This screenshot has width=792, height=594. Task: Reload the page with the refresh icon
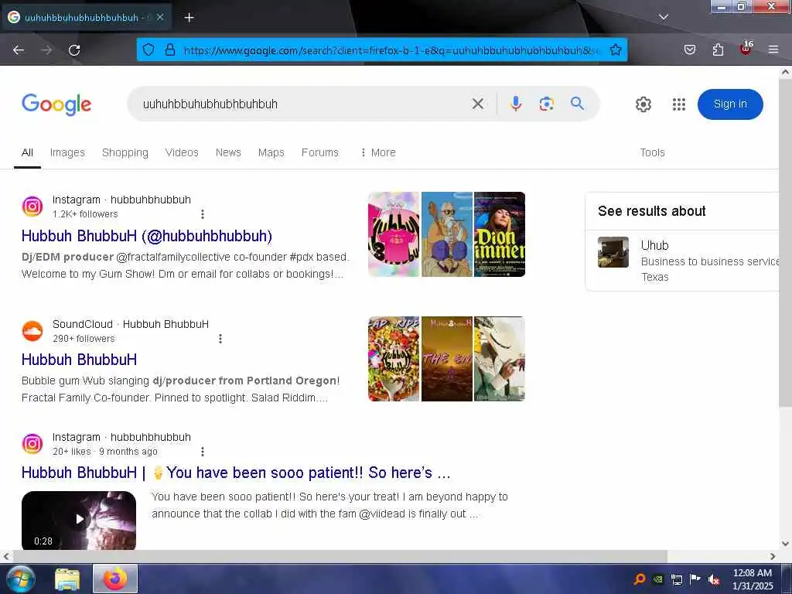click(74, 50)
